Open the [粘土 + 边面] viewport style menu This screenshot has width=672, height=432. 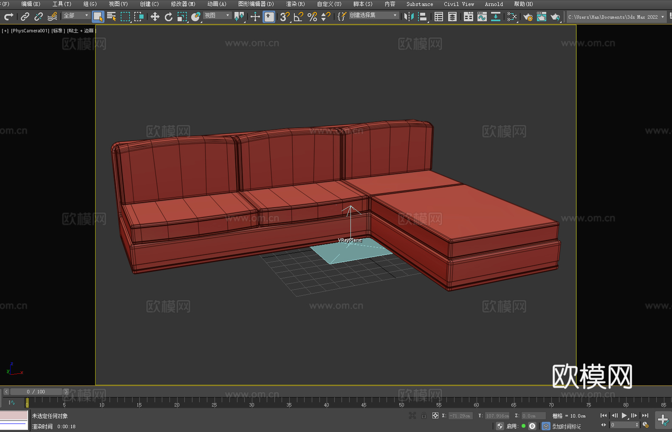coord(81,31)
